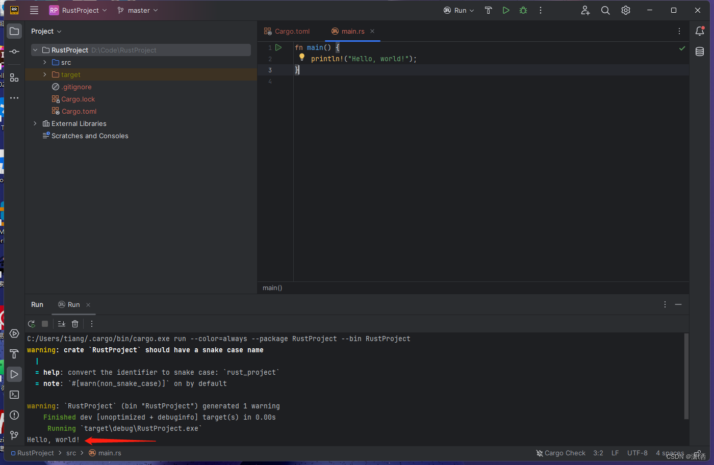Open the master branch dropdown

[x=138, y=10]
